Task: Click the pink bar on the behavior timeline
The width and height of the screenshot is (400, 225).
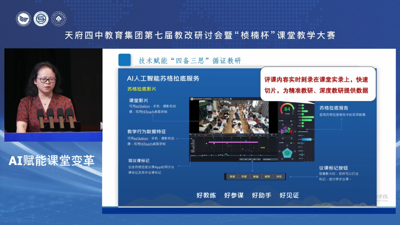Action: (x=233, y=142)
